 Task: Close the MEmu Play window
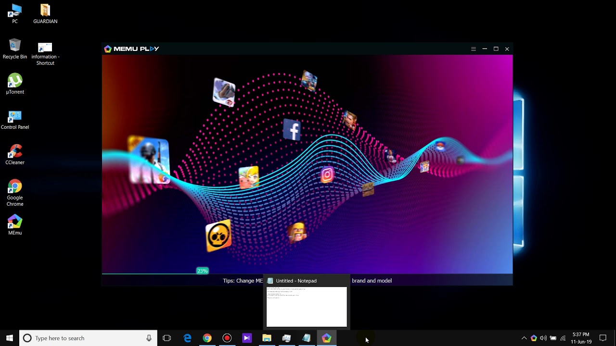[507, 49]
